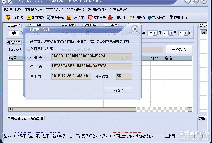Open the 我的软件(F) menu
Screen dimensions: 212x143
click(x=12, y=10)
